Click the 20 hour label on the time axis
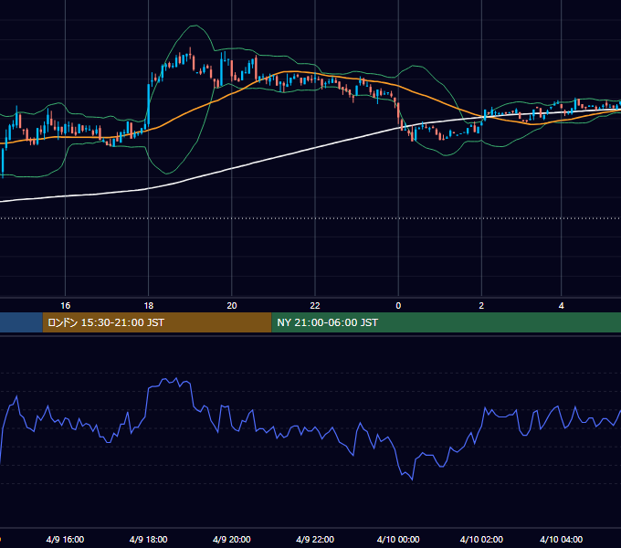Screen dimensions: 621x548 tap(232, 306)
